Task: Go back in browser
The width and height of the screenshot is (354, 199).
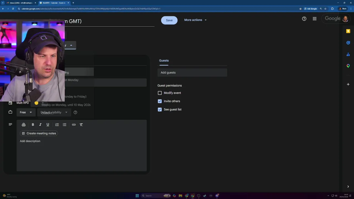Action: click(x=3, y=9)
